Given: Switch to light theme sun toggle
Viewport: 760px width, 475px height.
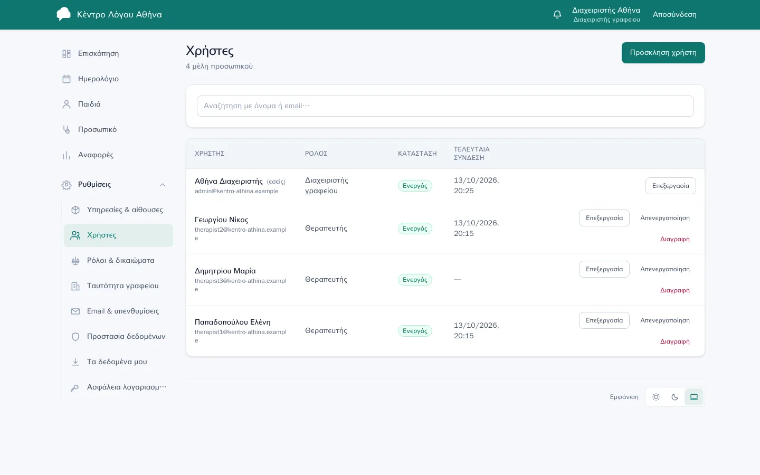Looking at the screenshot, I should [656, 397].
